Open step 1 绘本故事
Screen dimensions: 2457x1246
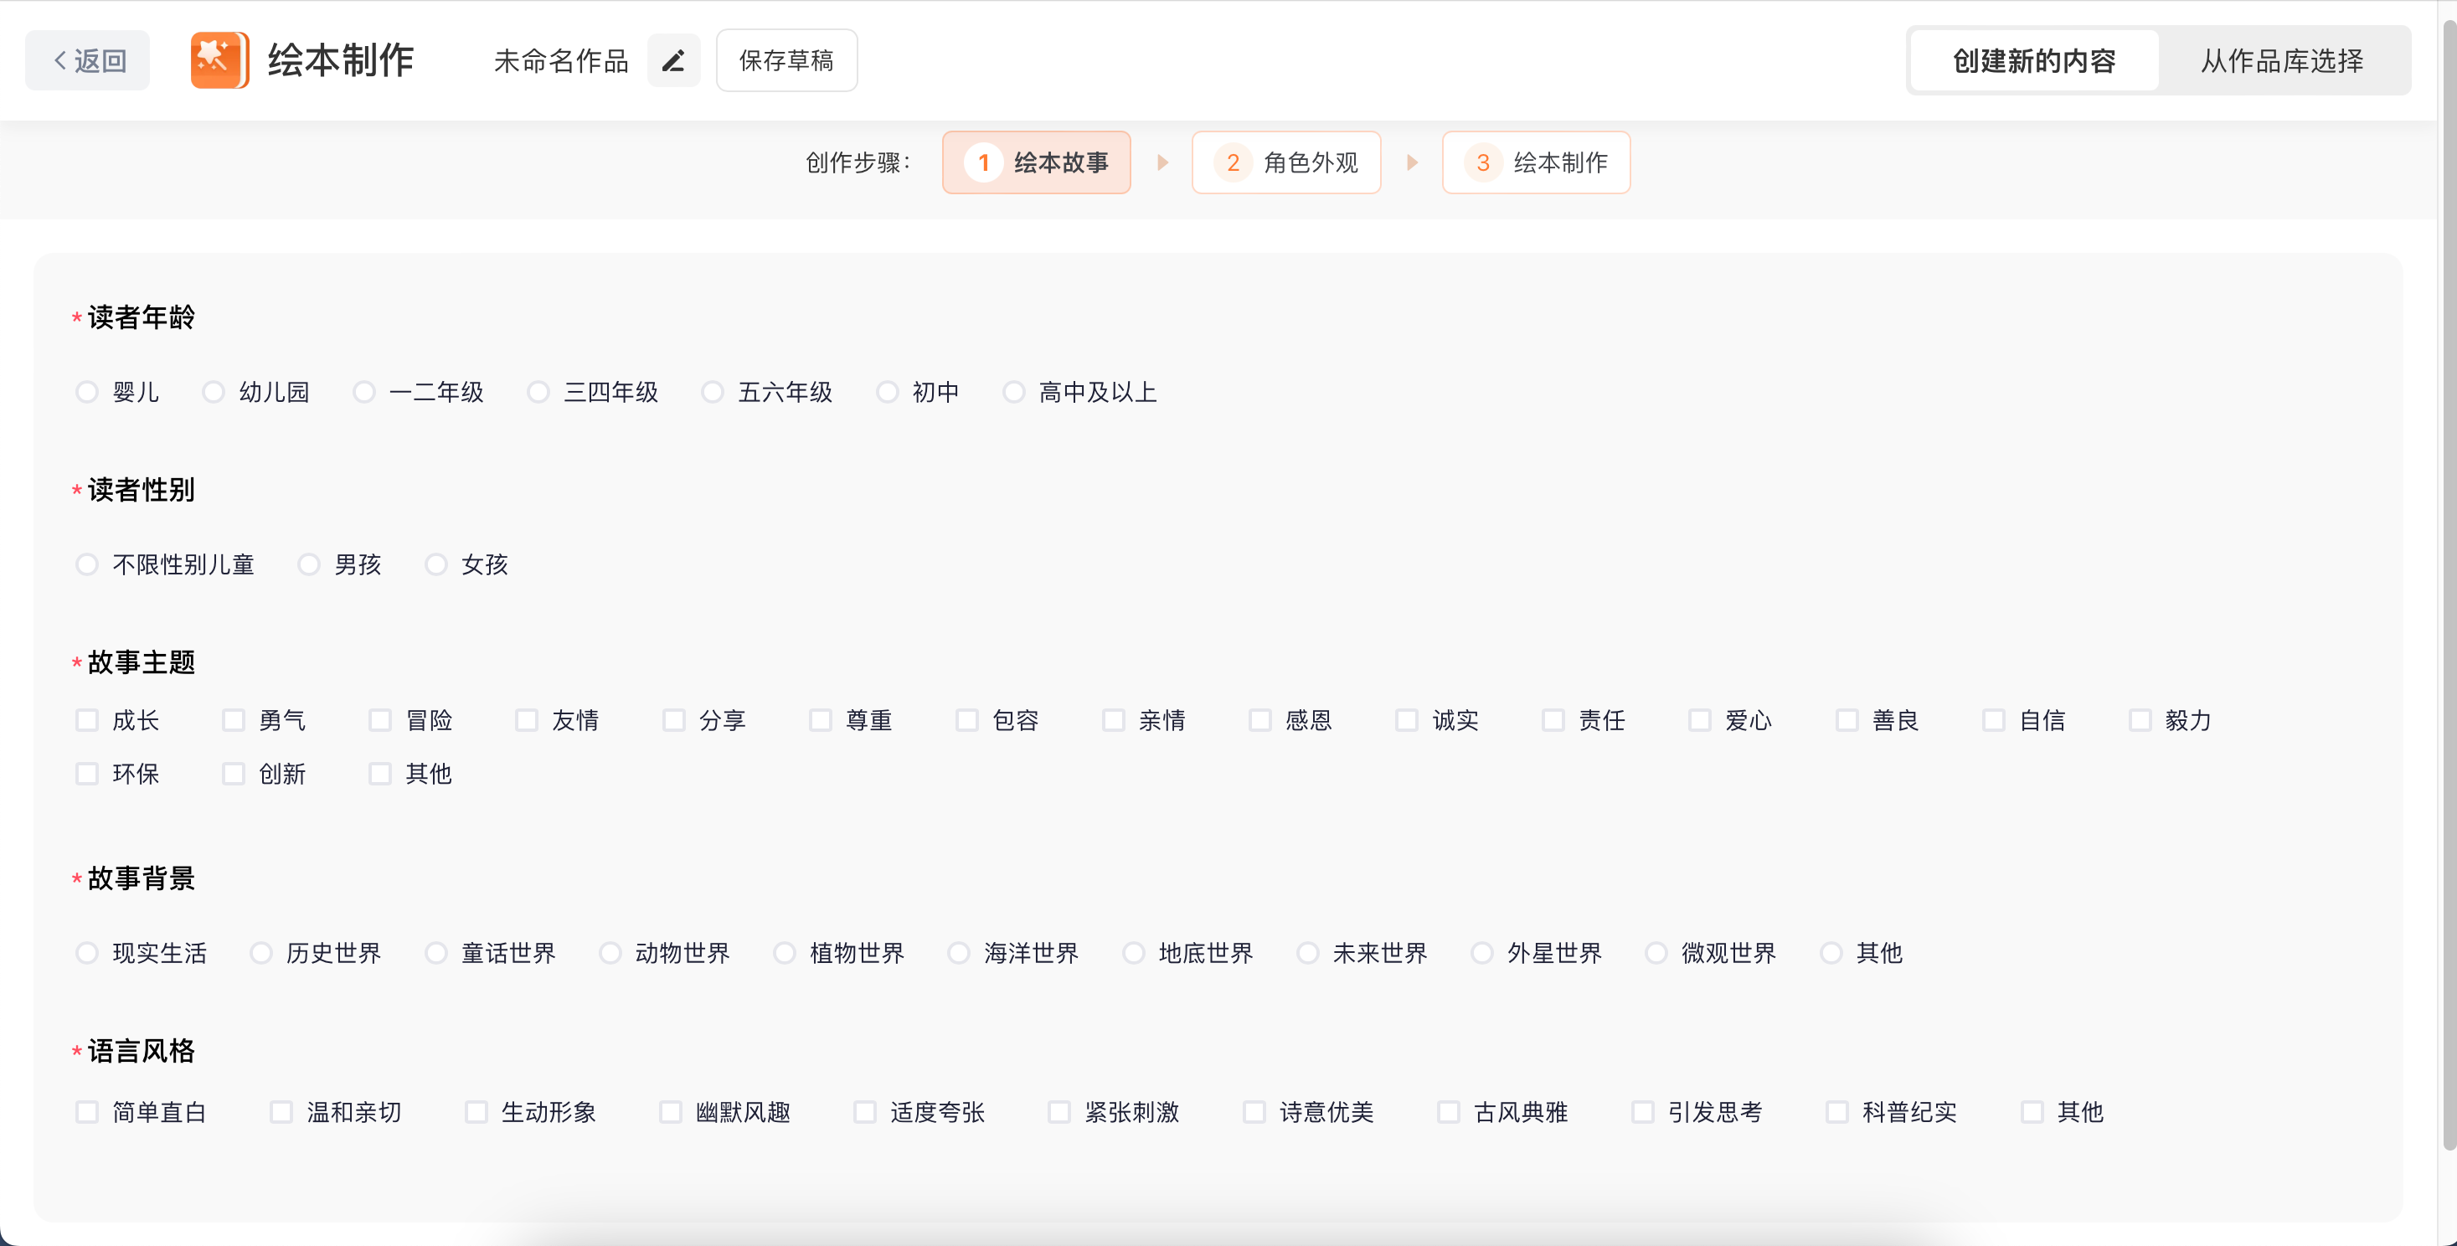pos(1036,163)
